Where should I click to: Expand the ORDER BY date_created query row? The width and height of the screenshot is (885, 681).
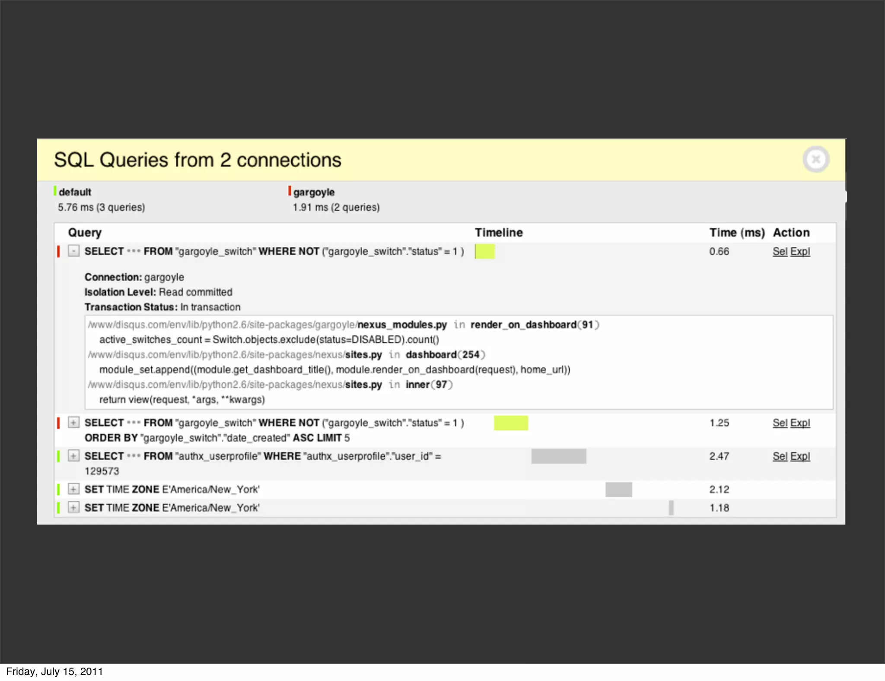coord(74,422)
